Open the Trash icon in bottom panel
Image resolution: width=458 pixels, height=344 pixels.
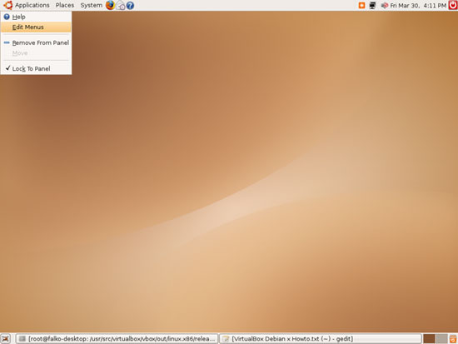tap(453, 339)
